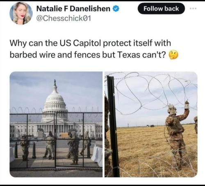
Task: Open the US Capitol fence photo
Action: click(56, 124)
